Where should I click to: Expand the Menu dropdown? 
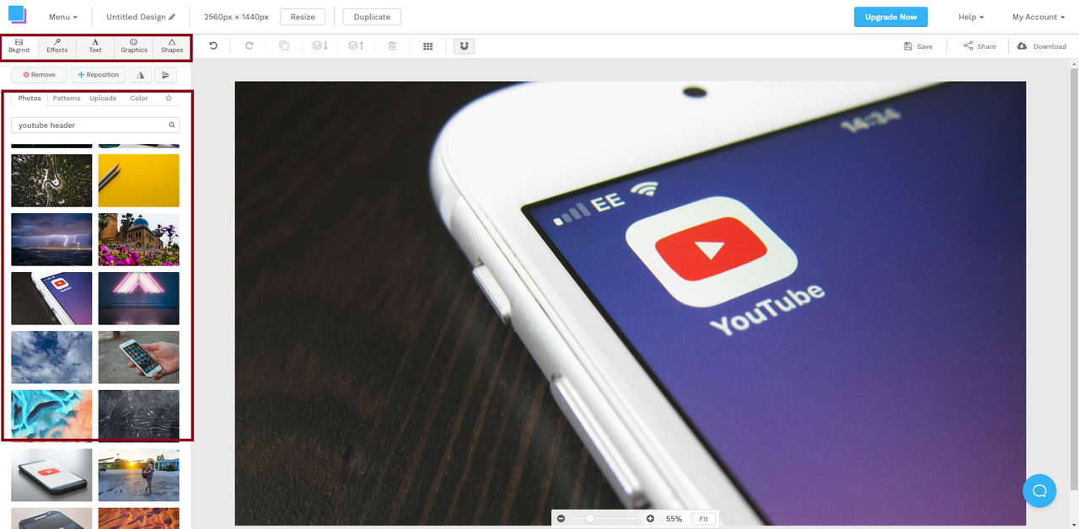coord(63,17)
